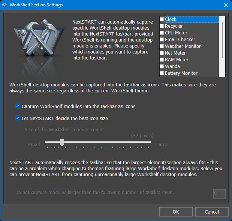232x221 pixels.
Task: Check the Battery Monitor checkbox
Action: (x=162, y=73)
